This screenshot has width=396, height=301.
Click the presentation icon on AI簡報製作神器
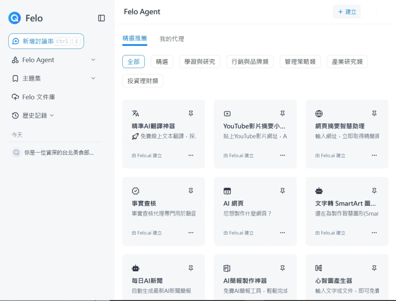[227, 268]
